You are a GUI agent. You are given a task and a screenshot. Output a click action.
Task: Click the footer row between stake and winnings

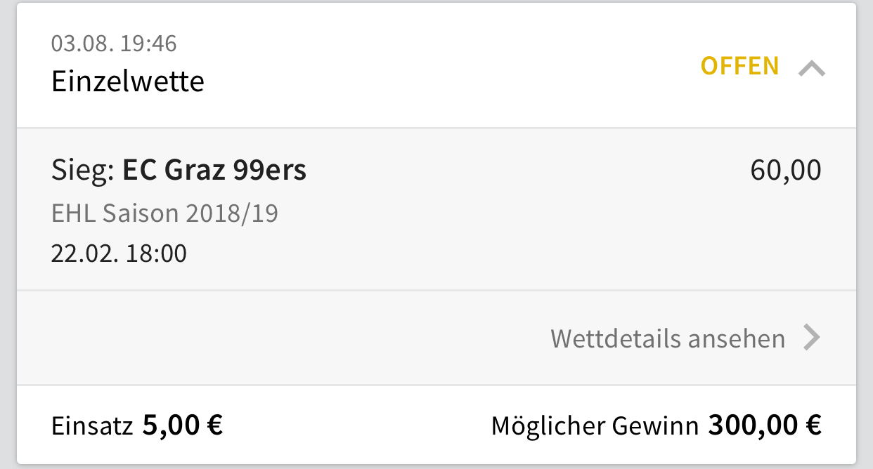[x=358, y=425]
